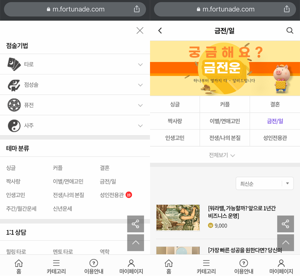This screenshot has width=300, height=276.
Task: Open 이용안내 in right bottom navigation
Action: 244,266
